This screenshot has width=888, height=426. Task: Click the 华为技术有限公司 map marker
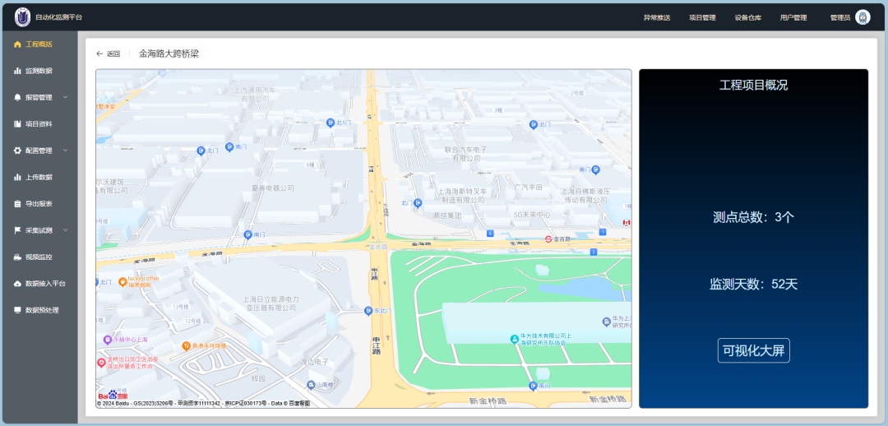coord(514,339)
